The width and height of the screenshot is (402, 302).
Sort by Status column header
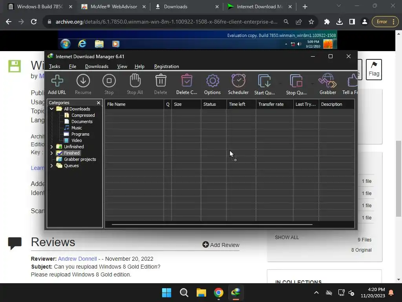(214, 104)
